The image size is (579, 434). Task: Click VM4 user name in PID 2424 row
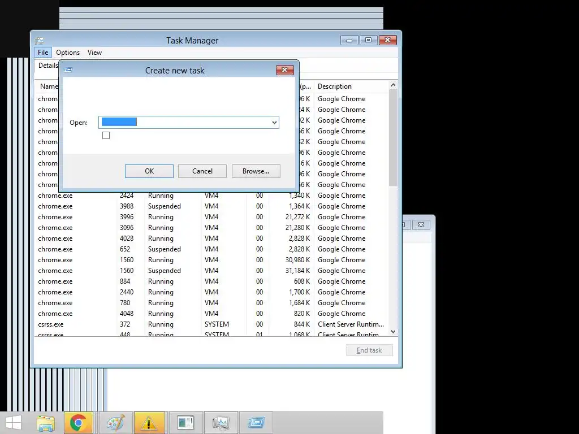click(211, 196)
